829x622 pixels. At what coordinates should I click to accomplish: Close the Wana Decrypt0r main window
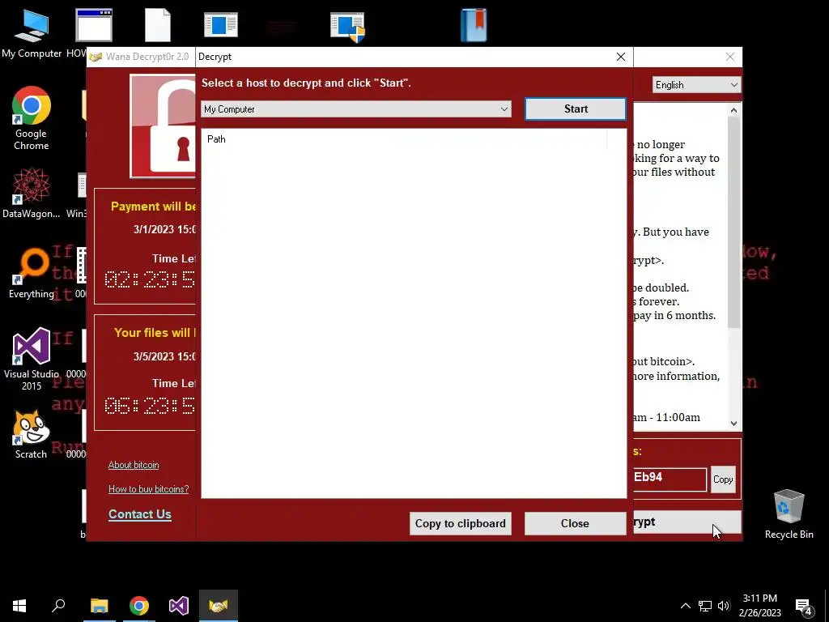729,57
